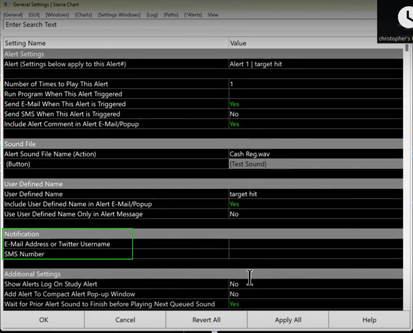This screenshot has height=333, width=413.
Task: Click the Revert All button
Action: 207,320
